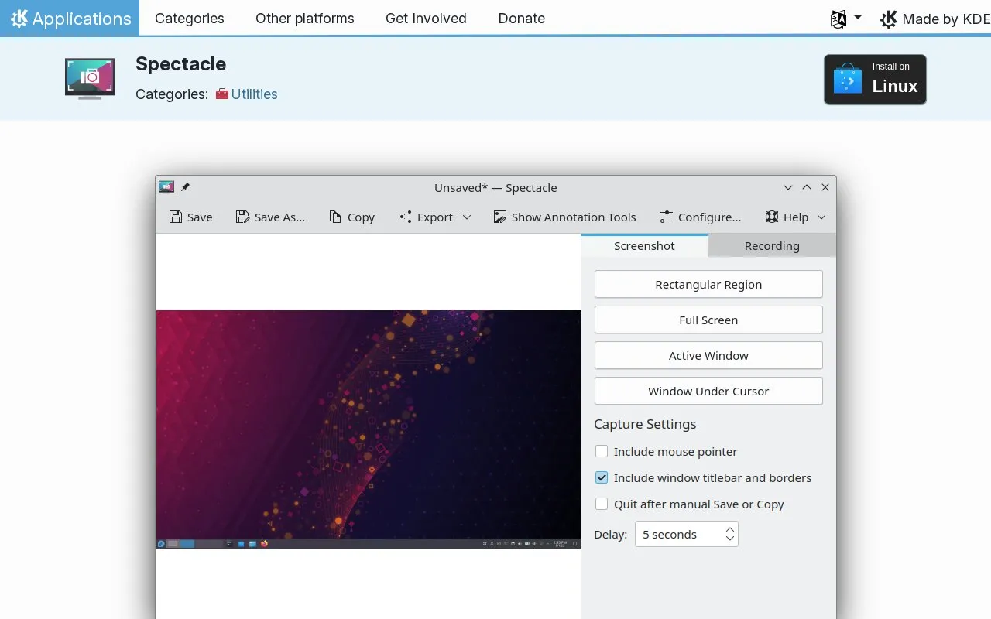This screenshot has height=619, width=991.
Task: Uncheck Include window titlebar and borders
Action: 602,477
